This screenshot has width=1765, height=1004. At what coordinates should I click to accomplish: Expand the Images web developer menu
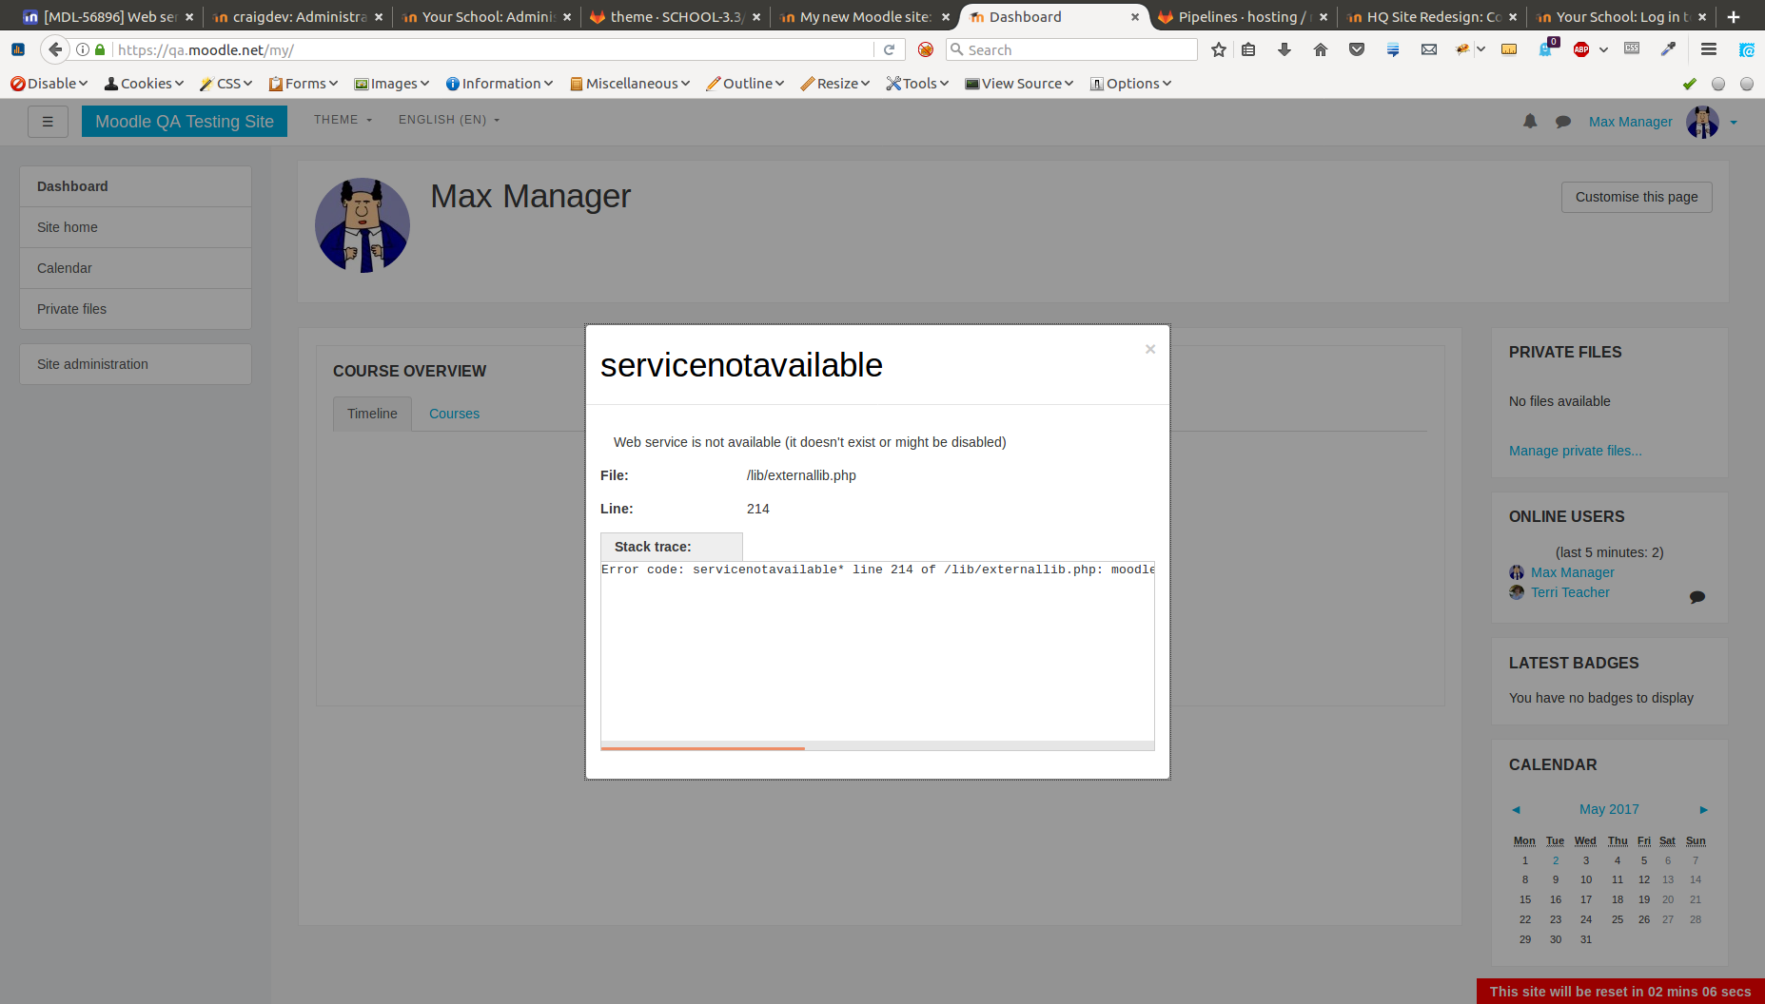click(x=392, y=84)
